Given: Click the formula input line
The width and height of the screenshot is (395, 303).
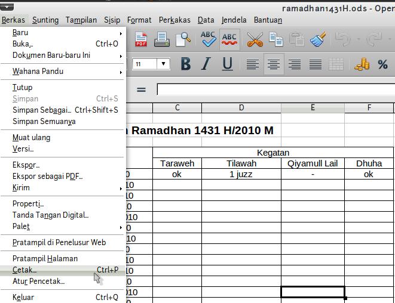Looking at the screenshot, I should (275, 89).
